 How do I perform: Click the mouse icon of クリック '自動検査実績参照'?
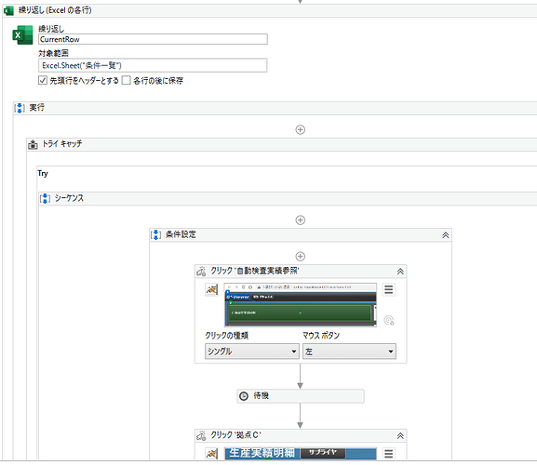click(x=201, y=272)
